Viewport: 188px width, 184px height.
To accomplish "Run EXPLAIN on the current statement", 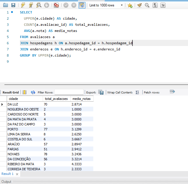I will point(39,5).
